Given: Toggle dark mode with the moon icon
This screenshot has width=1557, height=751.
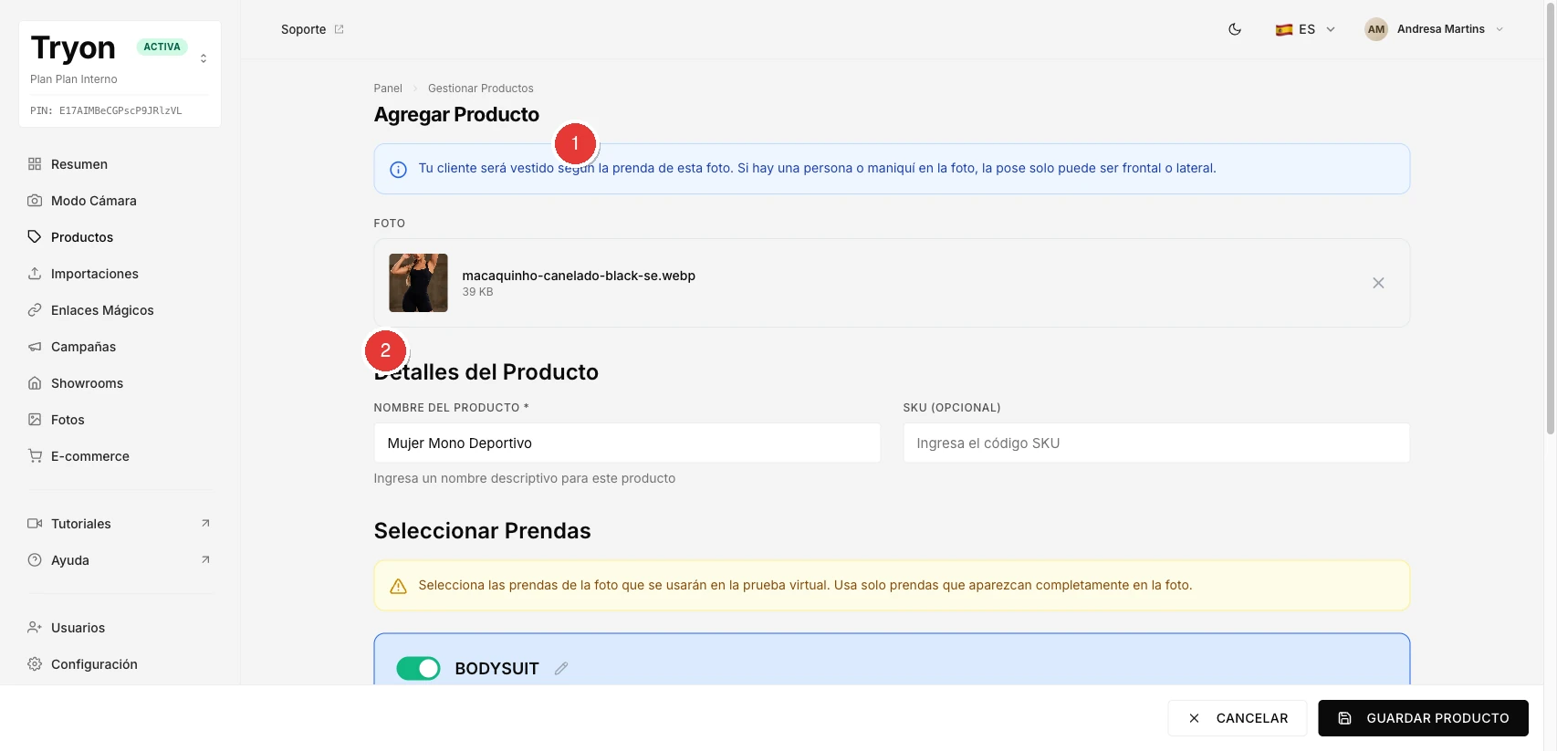Looking at the screenshot, I should [x=1235, y=29].
